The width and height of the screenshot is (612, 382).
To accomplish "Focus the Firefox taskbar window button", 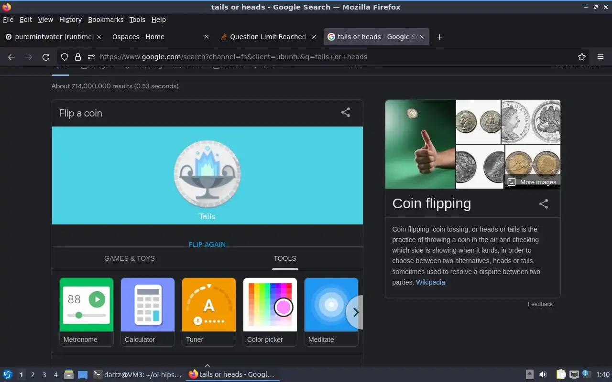I will click(232, 374).
